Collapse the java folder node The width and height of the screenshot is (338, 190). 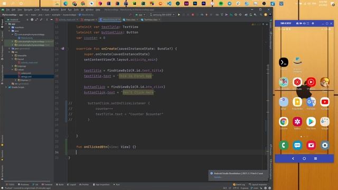[10, 31]
